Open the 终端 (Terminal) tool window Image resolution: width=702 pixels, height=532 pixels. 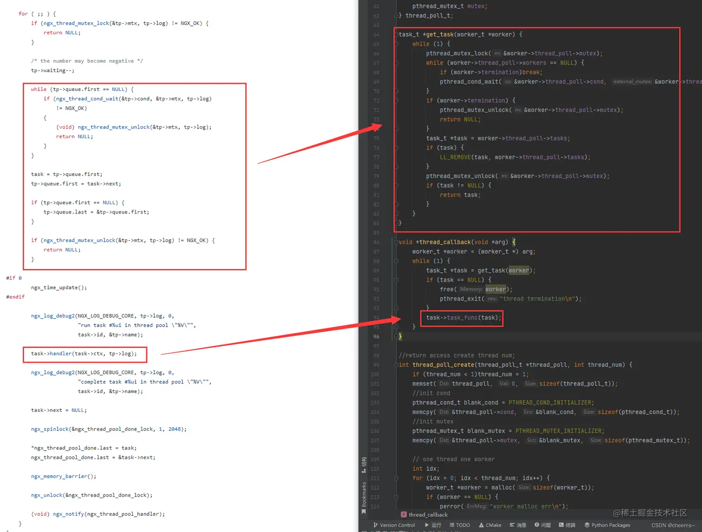click(x=567, y=525)
